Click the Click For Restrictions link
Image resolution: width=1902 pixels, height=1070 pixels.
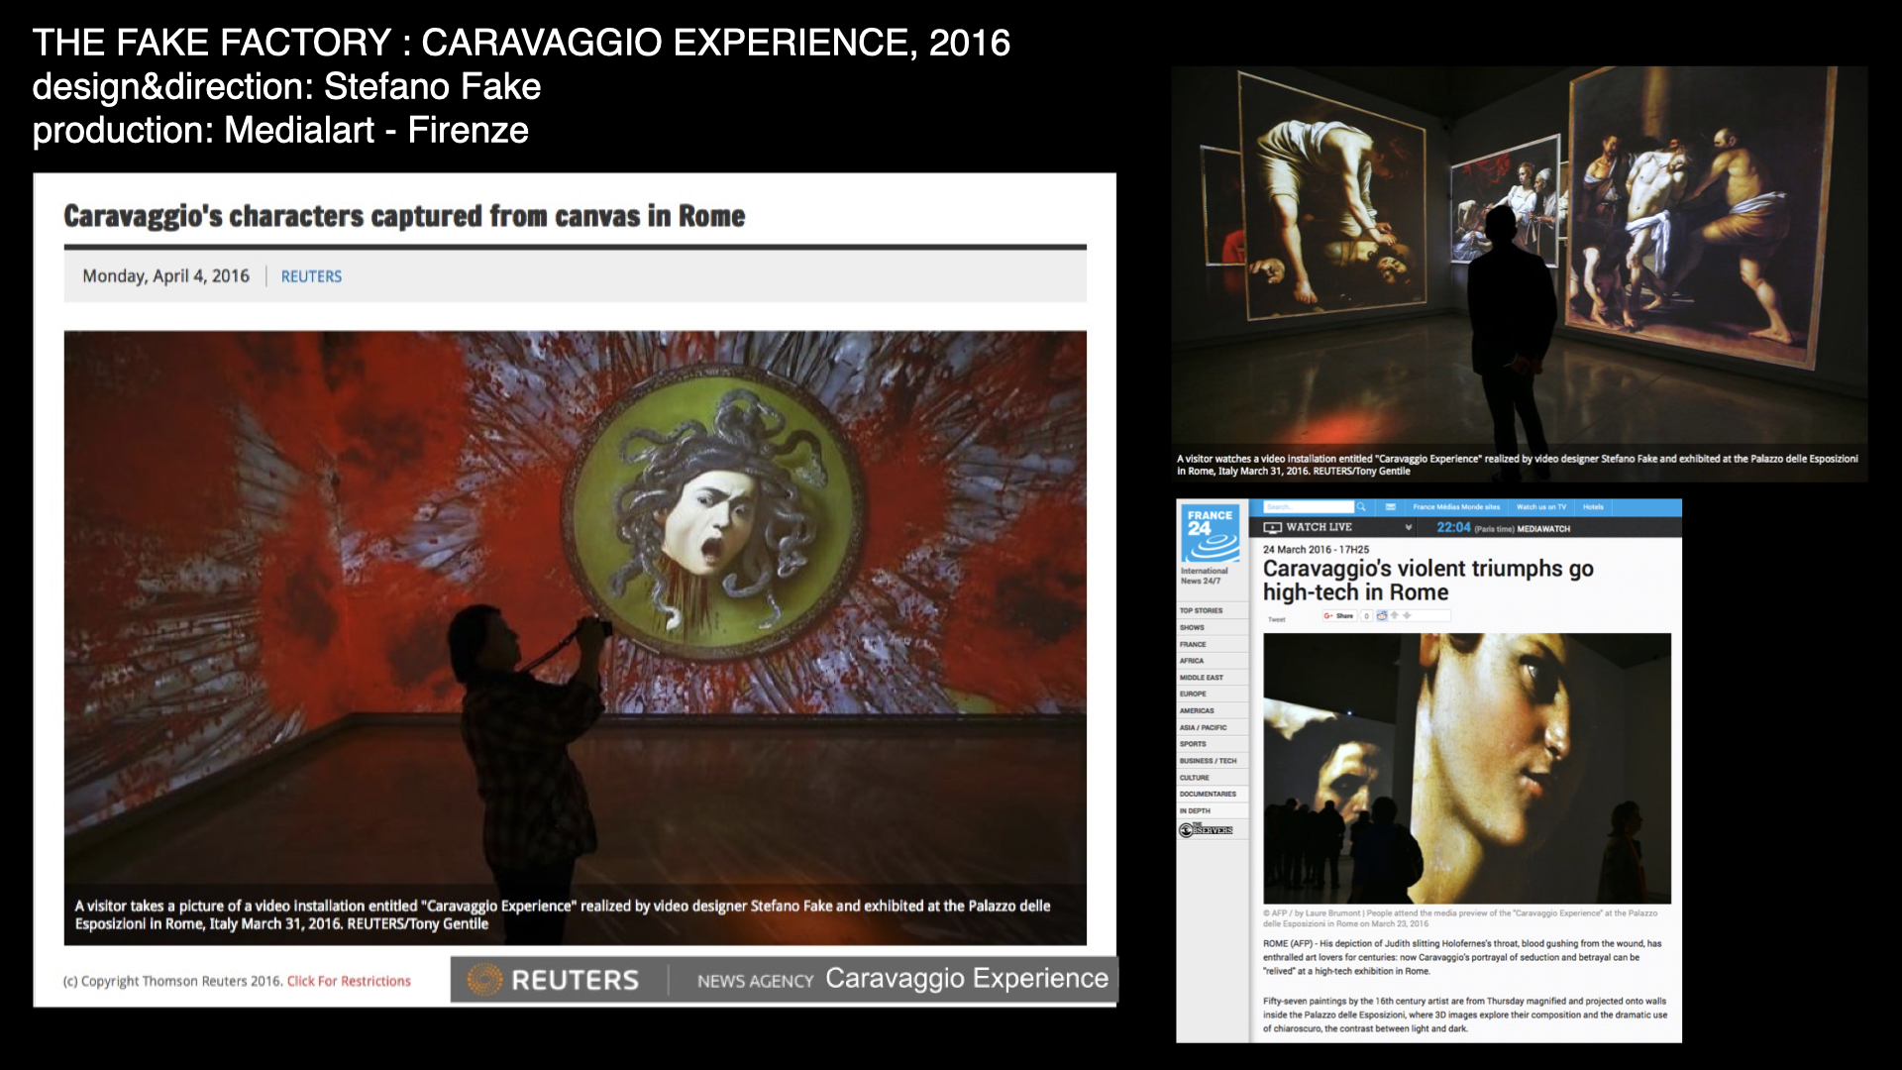[x=349, y=981]
